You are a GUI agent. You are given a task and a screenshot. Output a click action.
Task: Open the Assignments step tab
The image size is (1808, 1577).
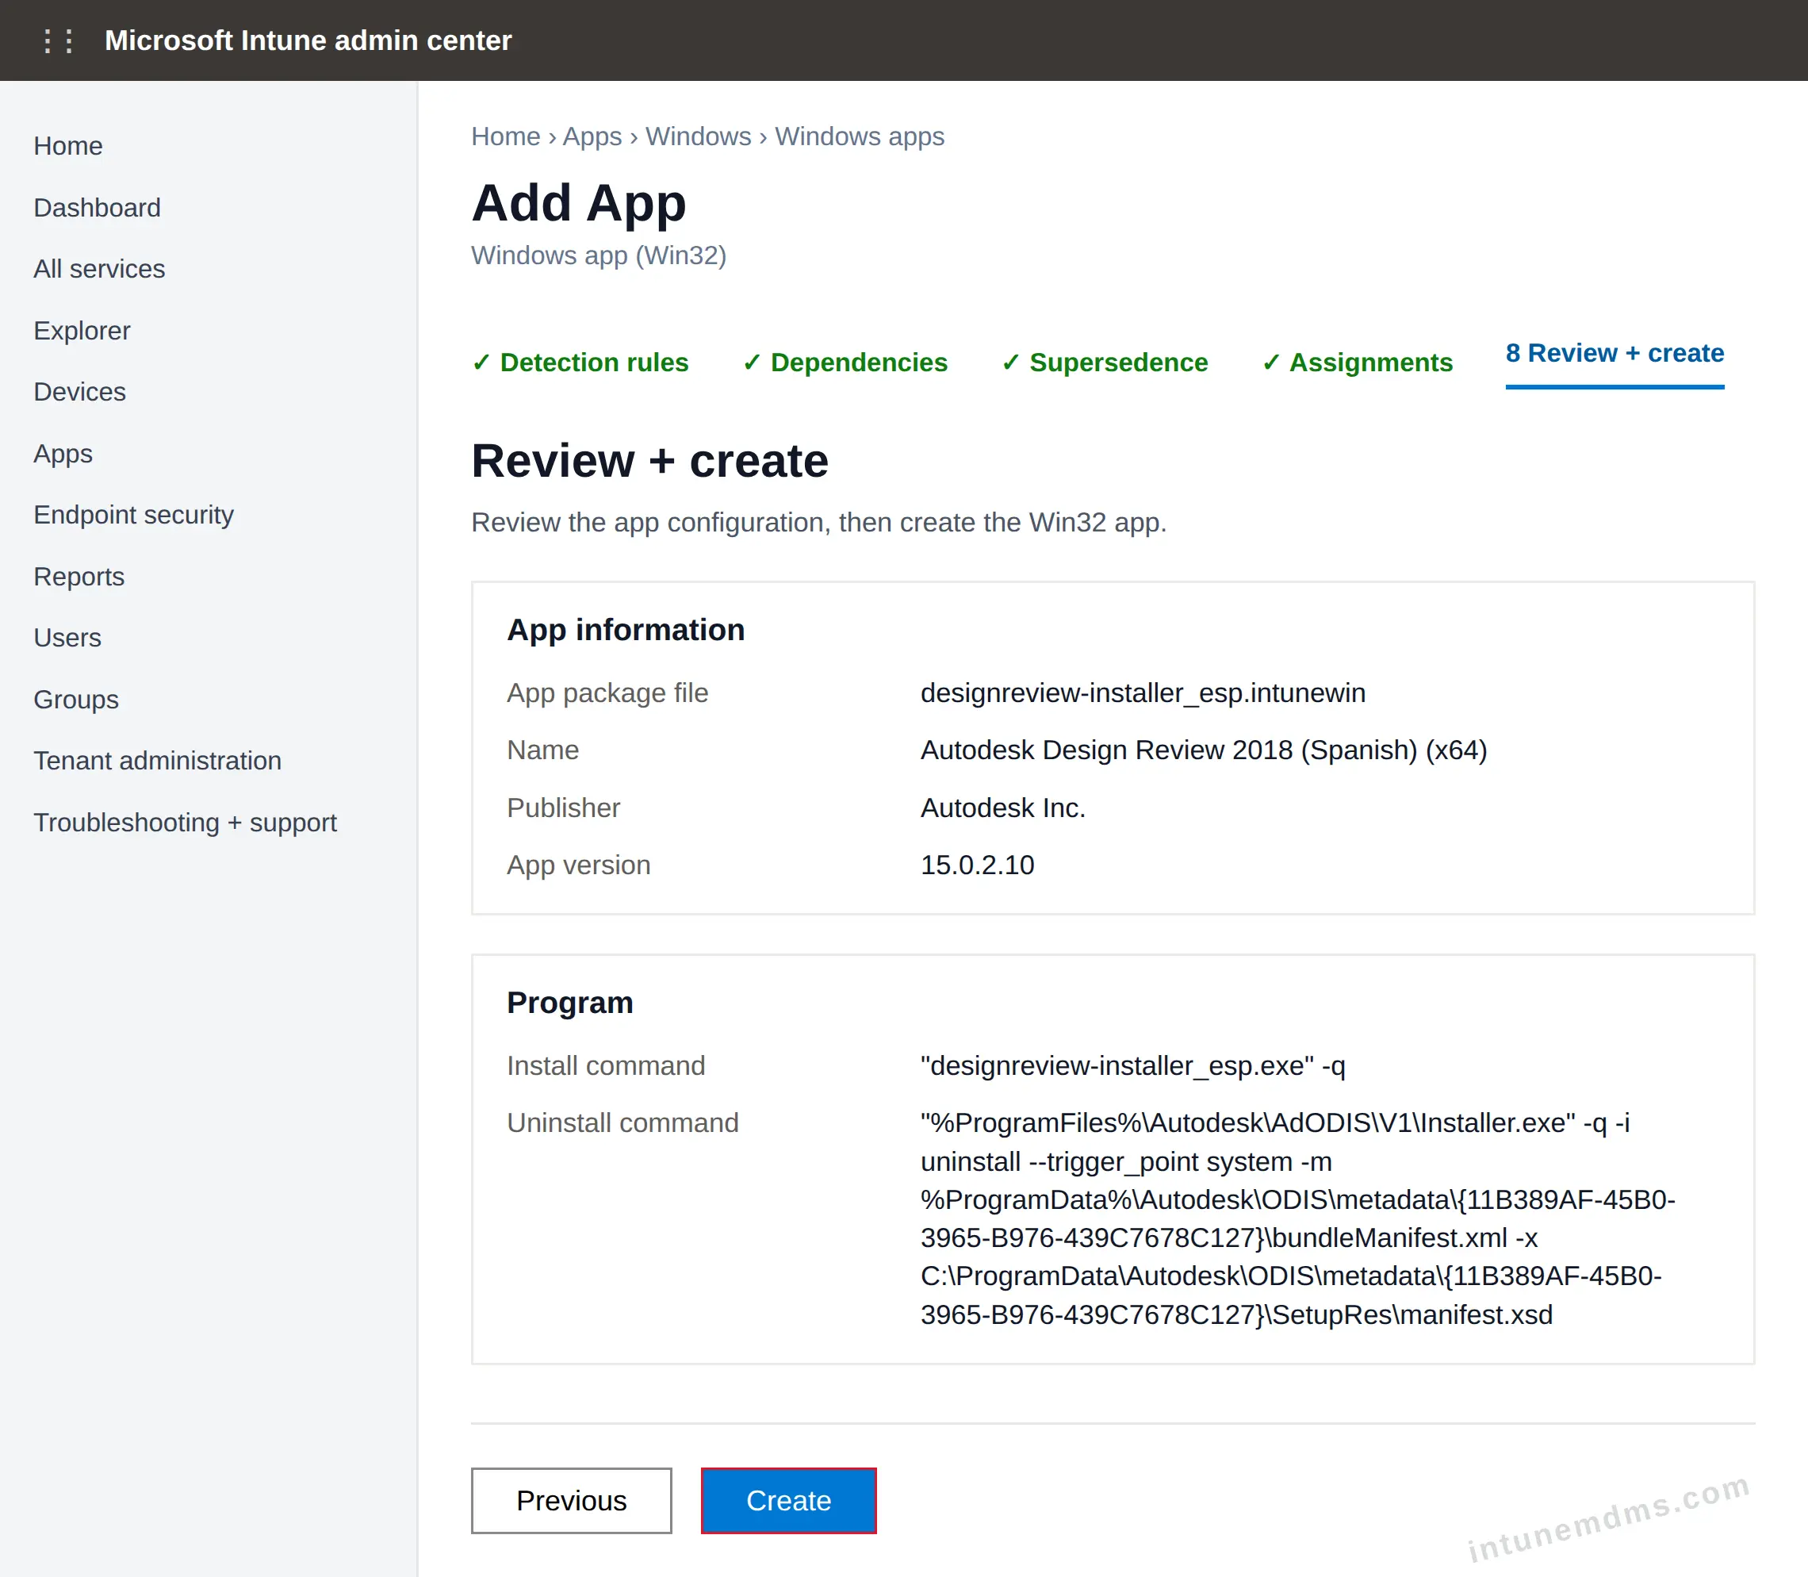pos(1357,363)
